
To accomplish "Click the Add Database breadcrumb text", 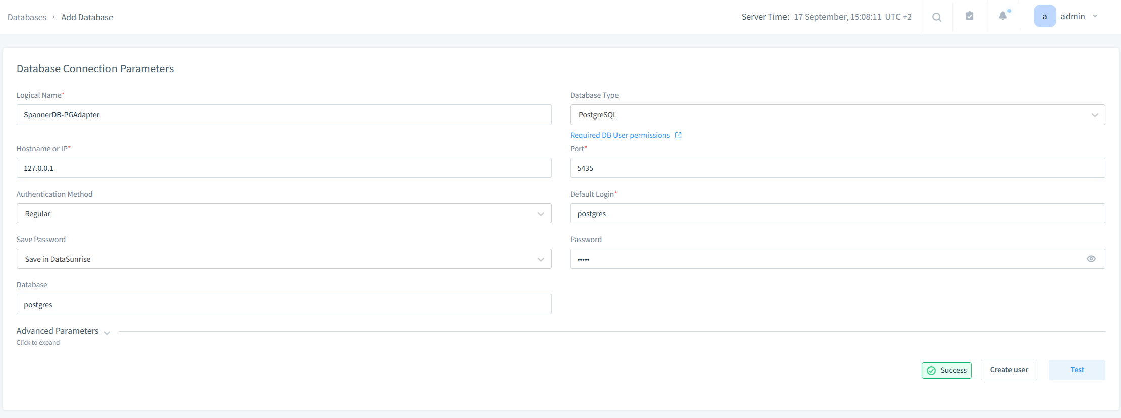I will pyautogui.click(x=87, y=17).
